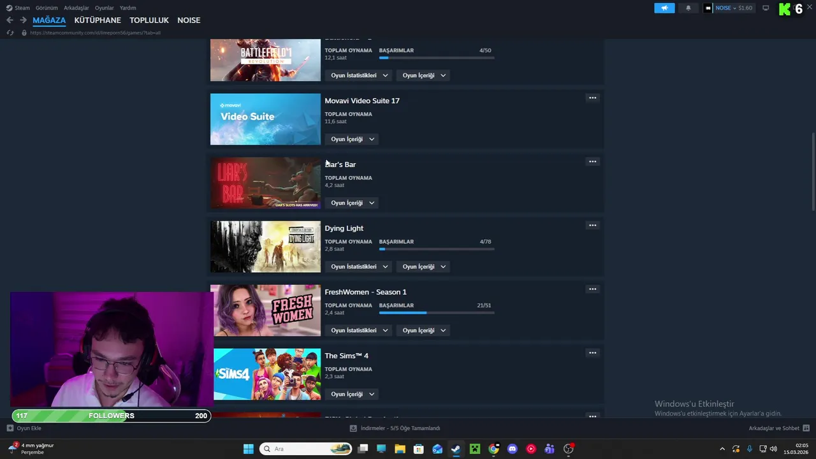Image resolution: width=816 pixels, height=459 pixels.
Task: Expand The Sims 4 Oyun İçeriği dropdown
Action: pos(353,394)
